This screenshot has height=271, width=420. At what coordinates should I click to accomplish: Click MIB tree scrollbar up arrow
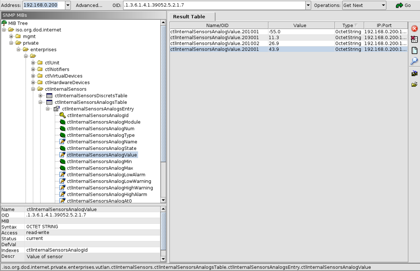click(x=163, y=23)
